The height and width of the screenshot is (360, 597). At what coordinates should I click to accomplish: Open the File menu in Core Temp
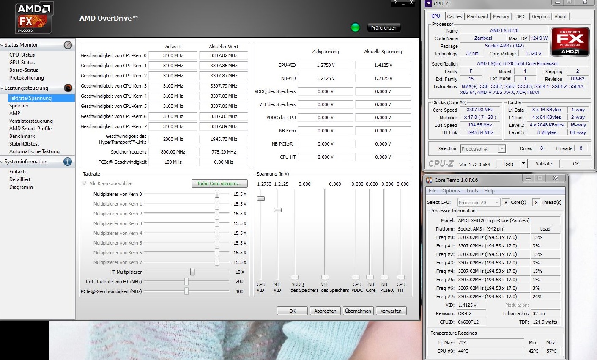point(433,191)
